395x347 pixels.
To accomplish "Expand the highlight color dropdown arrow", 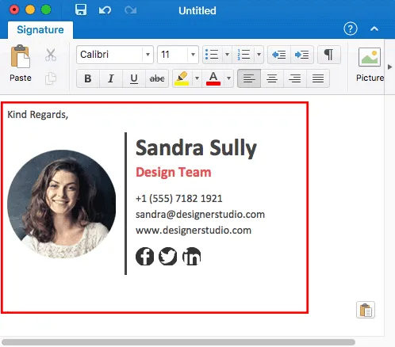I will 197,78.
